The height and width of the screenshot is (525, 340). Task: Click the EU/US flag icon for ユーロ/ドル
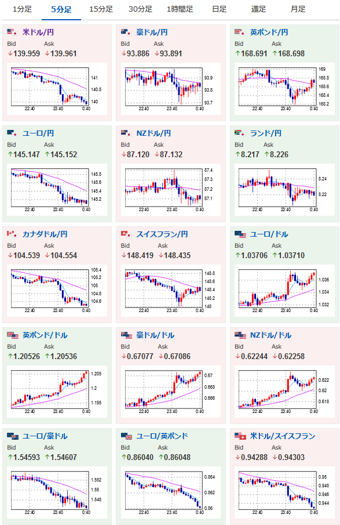coord(240,234)
